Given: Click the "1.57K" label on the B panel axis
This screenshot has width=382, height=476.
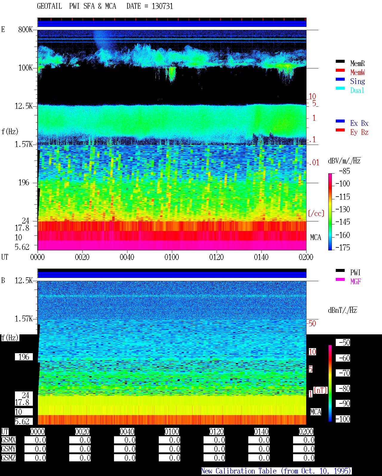Looking at the screenshot, I should pos(24,319).
